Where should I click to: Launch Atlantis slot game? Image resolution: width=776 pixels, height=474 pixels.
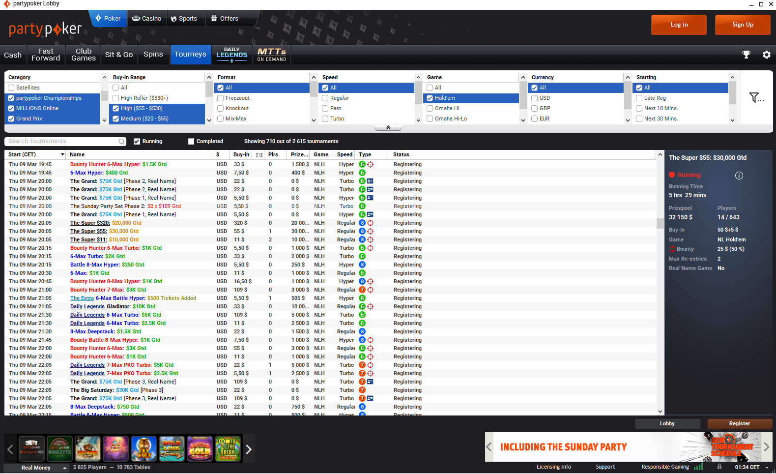tap(115, 448)
